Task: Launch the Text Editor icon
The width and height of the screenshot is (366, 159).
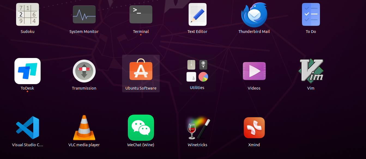Action: click(x=198, y=14)
